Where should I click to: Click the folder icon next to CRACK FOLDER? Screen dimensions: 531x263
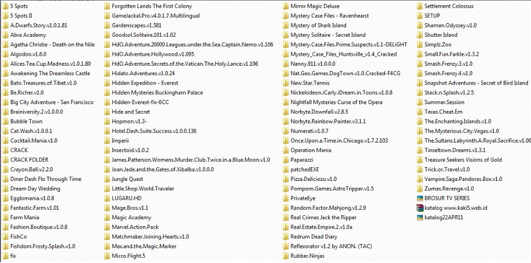pyautogui.click(x=5, y=159)
